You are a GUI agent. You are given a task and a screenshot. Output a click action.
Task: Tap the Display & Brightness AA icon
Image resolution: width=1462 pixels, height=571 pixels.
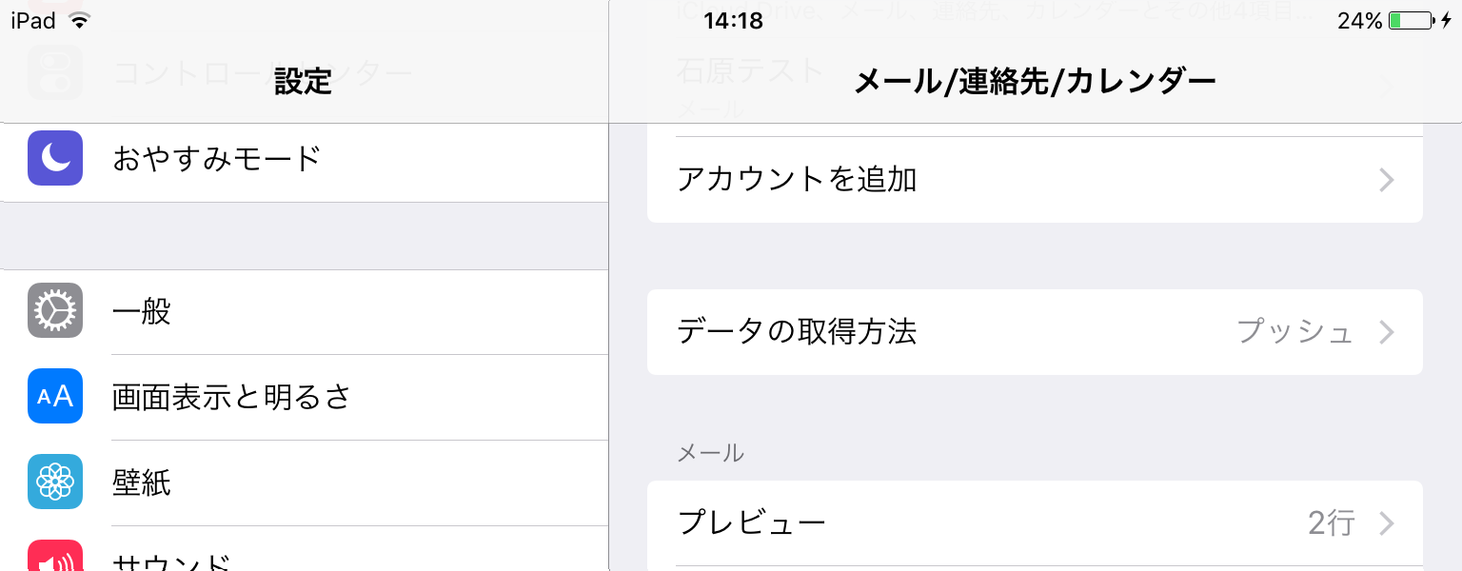click(55, 396)
